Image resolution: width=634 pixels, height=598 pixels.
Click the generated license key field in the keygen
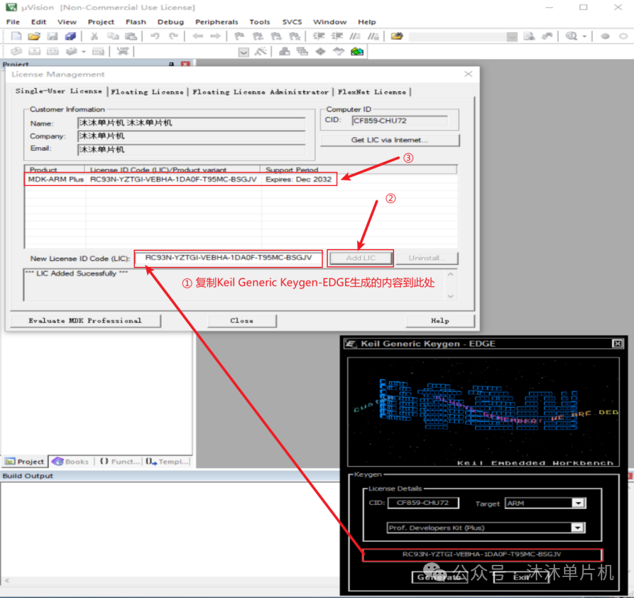point(482,554)
